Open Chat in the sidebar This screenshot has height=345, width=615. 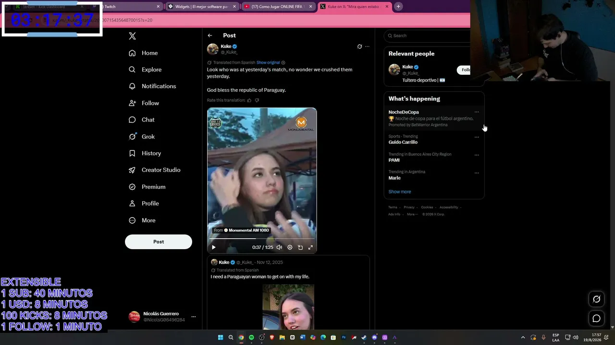(142, 120)
